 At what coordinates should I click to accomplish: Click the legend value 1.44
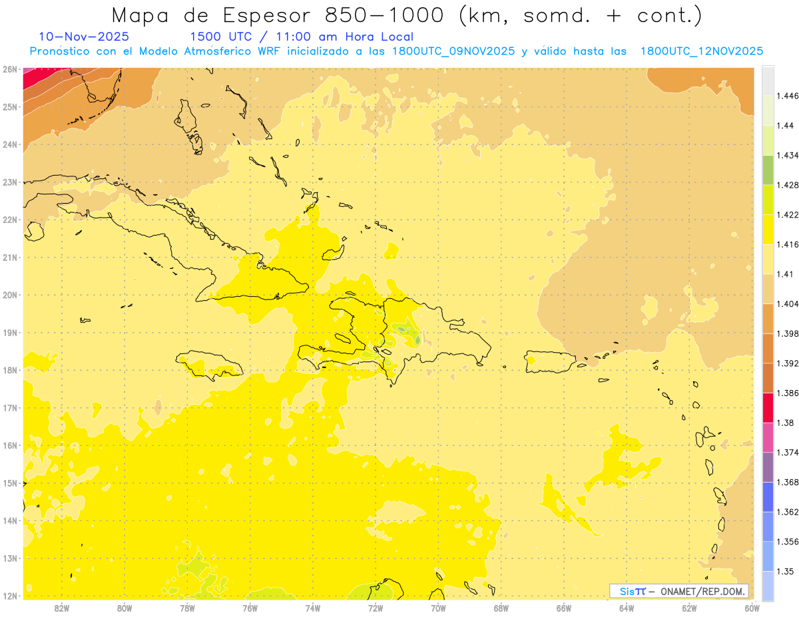click(785, 126)
